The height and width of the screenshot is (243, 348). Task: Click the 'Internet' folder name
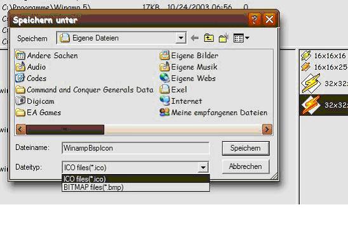pos(187,101)
